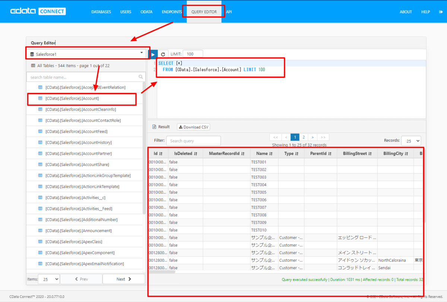Click the Prev tables page button
447x302 pixels.
click(x=81, y=279)
